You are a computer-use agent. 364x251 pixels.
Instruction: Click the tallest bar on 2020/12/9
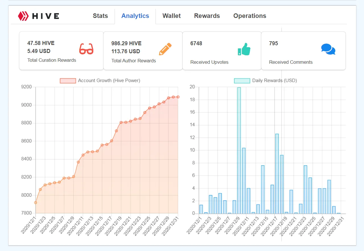tap(239, 150)
